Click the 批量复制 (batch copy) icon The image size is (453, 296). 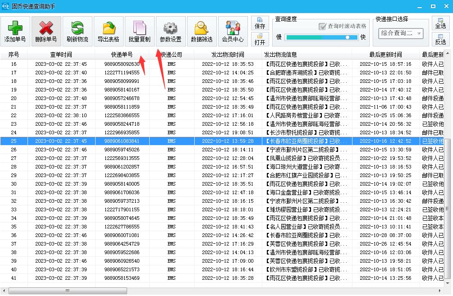[x=139, y=30]
